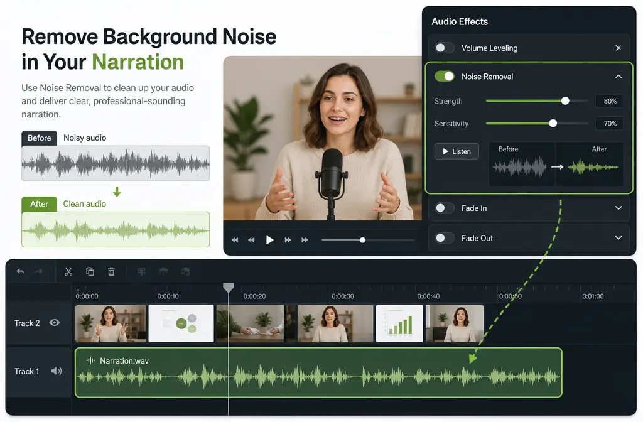
Task: Enable the Volume Leveling toggle
Action: pos(445,48)
